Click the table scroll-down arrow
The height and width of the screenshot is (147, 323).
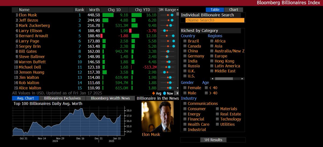(178, 88)
